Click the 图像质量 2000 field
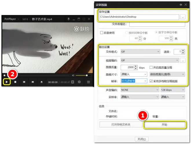This screenshot has height=144, width=191. 127,67
